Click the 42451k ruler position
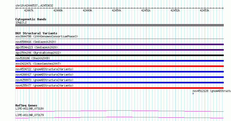 (146, 10)
